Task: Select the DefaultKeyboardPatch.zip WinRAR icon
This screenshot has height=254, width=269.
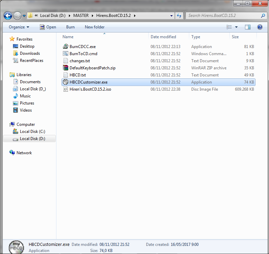Action: (66, 68)
